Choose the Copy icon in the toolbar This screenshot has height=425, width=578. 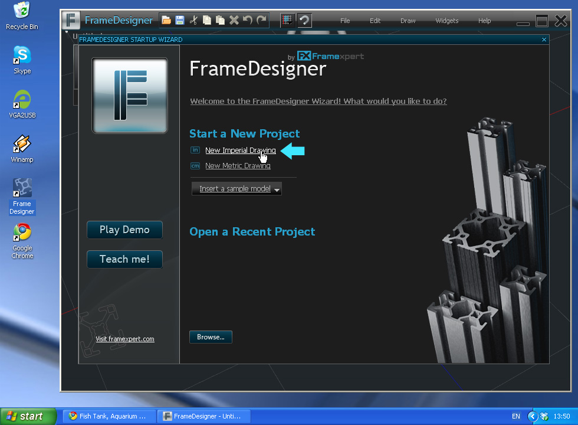click(207, 20)
